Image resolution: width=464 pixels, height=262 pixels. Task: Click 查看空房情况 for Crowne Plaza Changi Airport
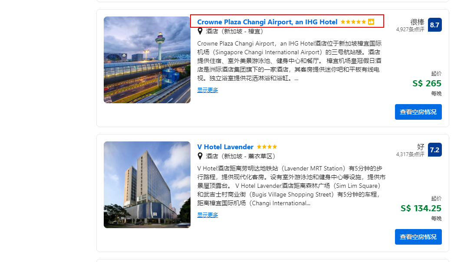[418, 112]
